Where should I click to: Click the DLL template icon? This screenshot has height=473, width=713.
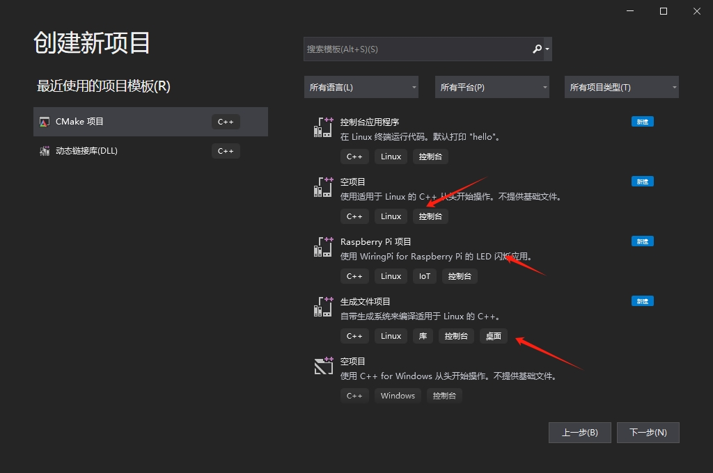pyautogui.click(x=45, y=151)
